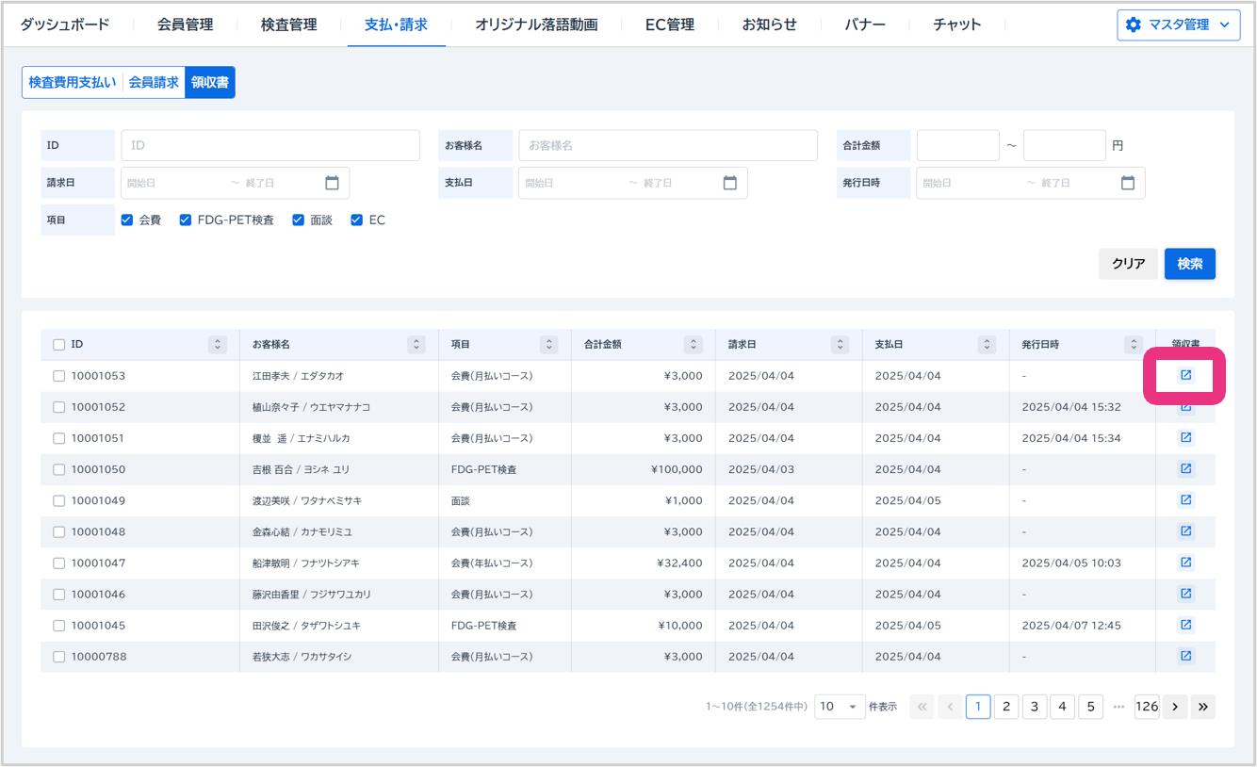Open receipt for 渡辺美咲 row
Screen dimensions: 1257x767
click(1185, 500)
